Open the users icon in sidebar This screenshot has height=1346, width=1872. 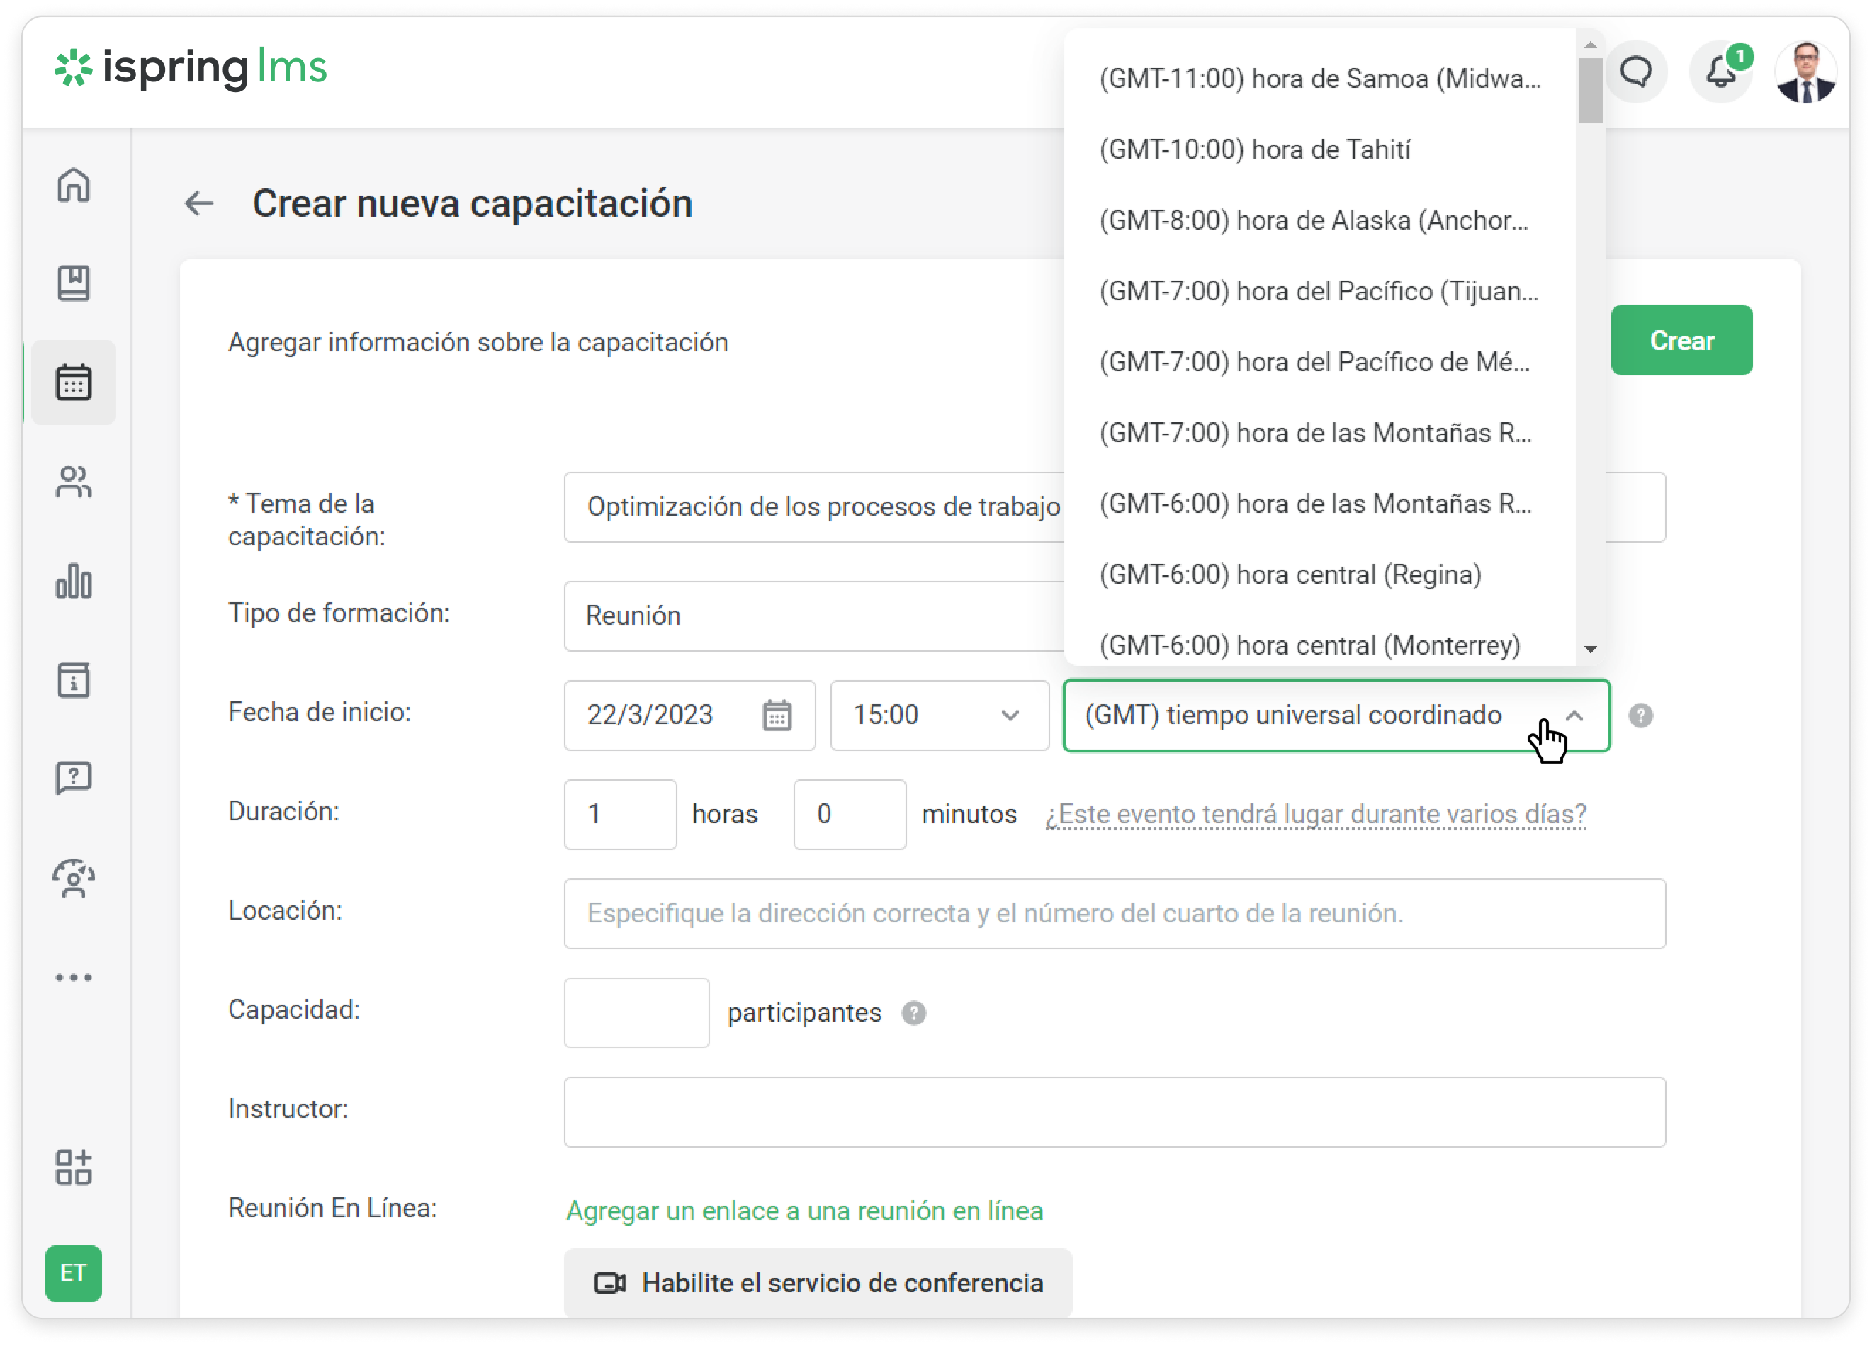tap(74, 482)
